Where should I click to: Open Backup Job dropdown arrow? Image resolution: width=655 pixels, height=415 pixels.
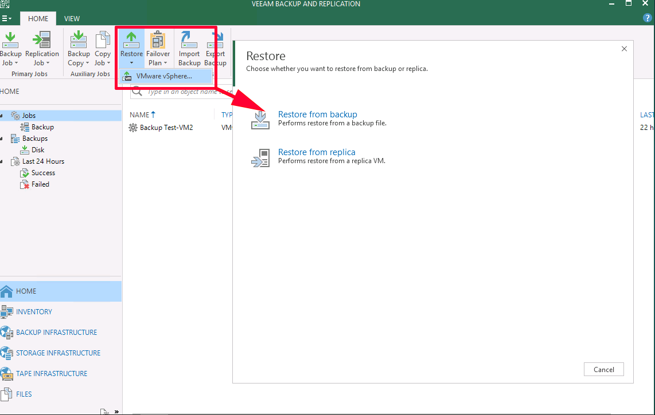16,63
